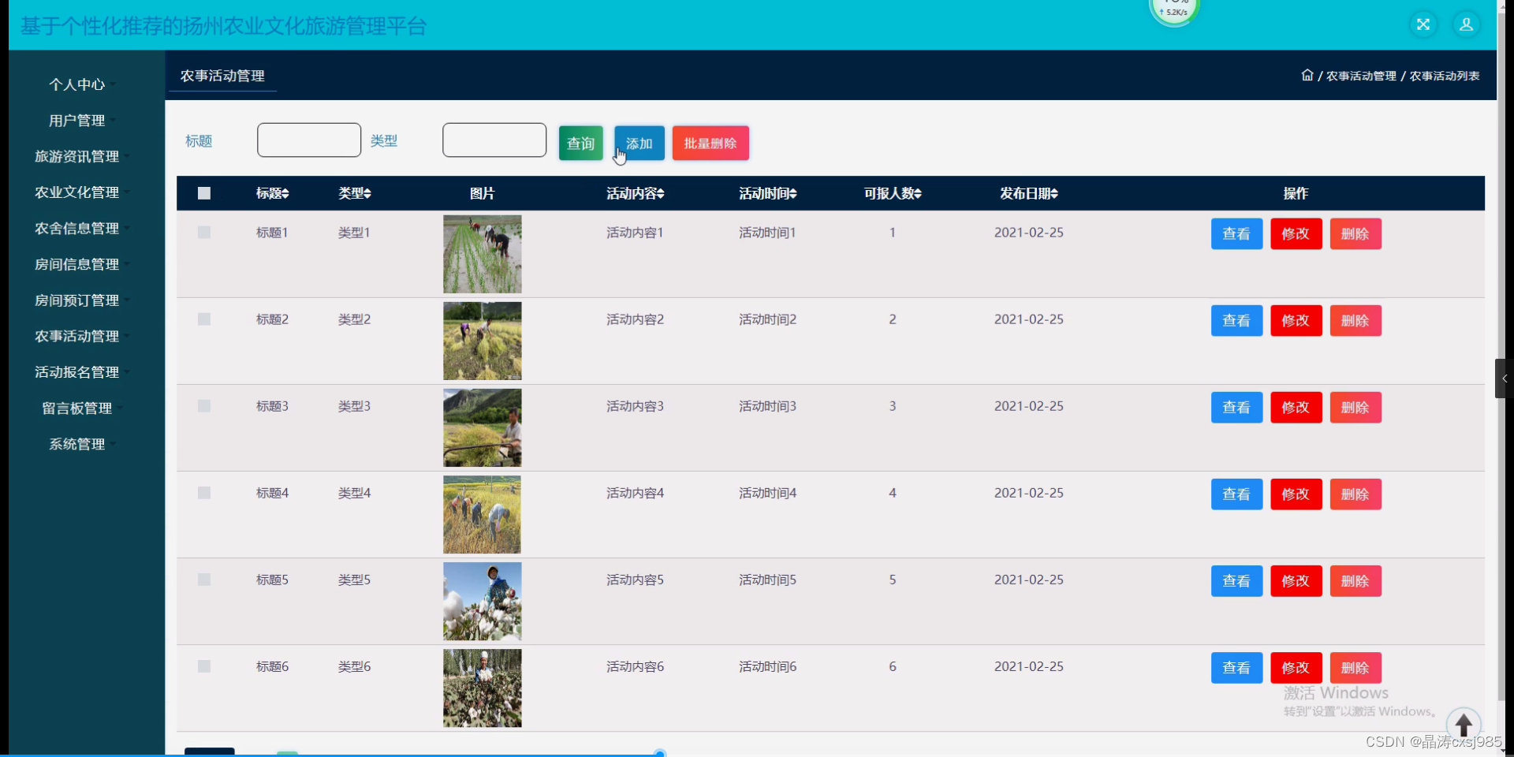Viewport: 1514px width, 757px height.
Task: Click the home icon in breadcrumb
Action: (1307, 76)
